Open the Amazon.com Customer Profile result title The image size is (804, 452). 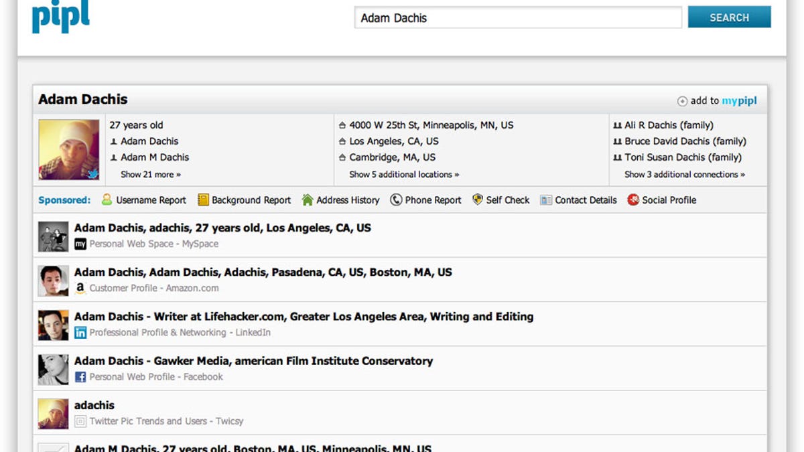[263, 272]
